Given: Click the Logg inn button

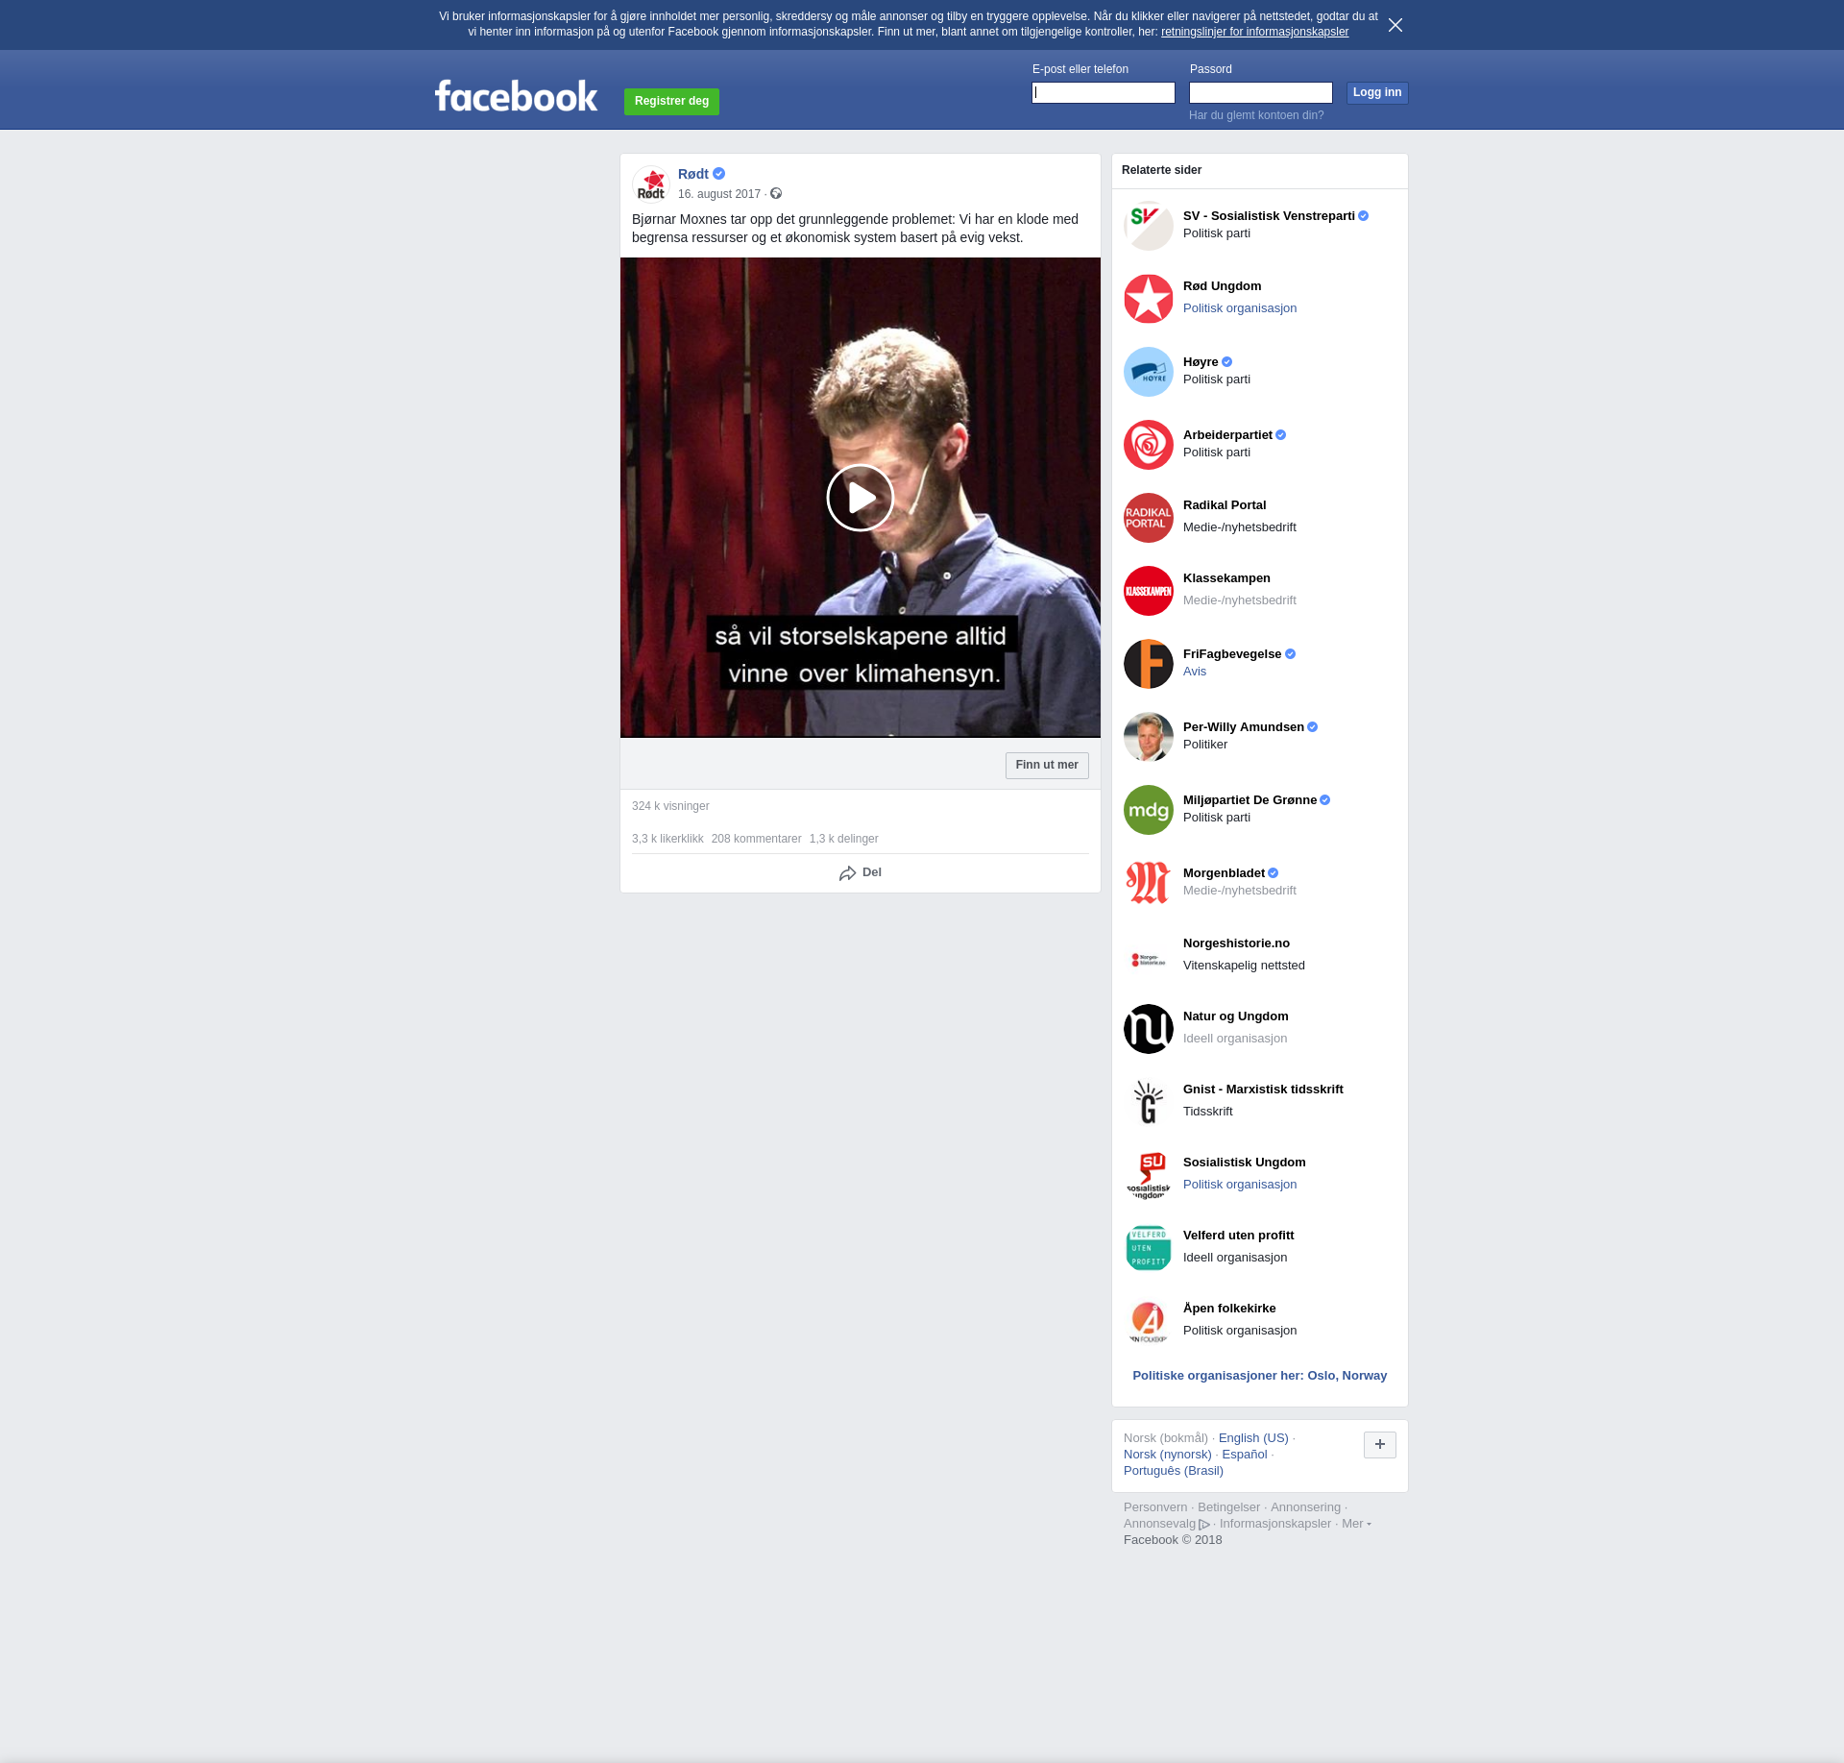Looking at the screenshot, I should [x=1376, y=92].
